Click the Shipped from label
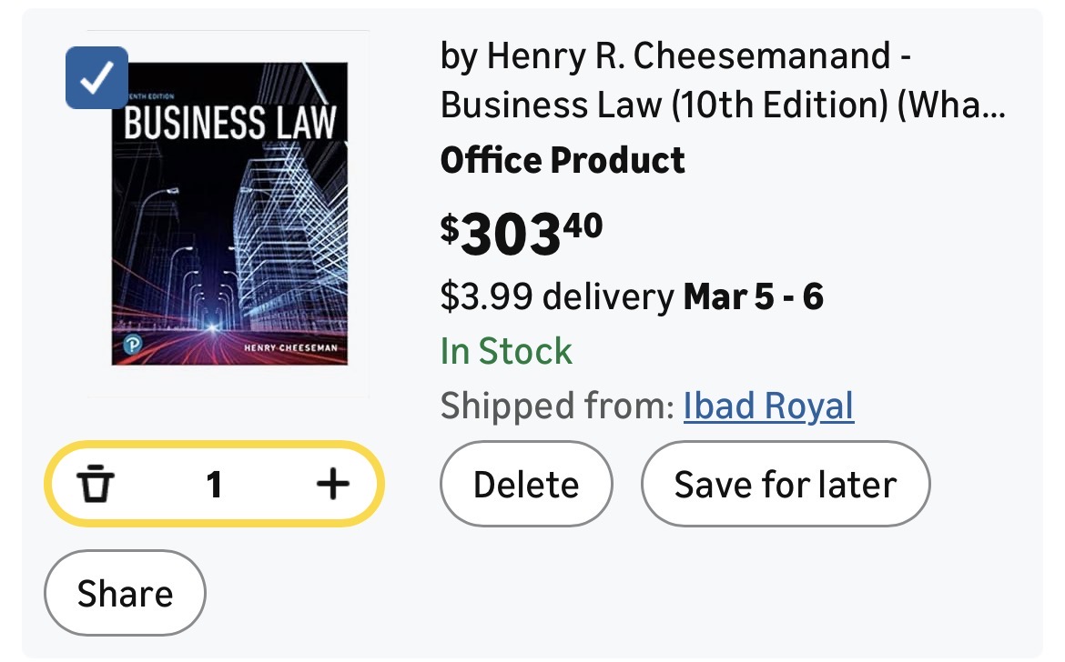 [x=556, y=406]
